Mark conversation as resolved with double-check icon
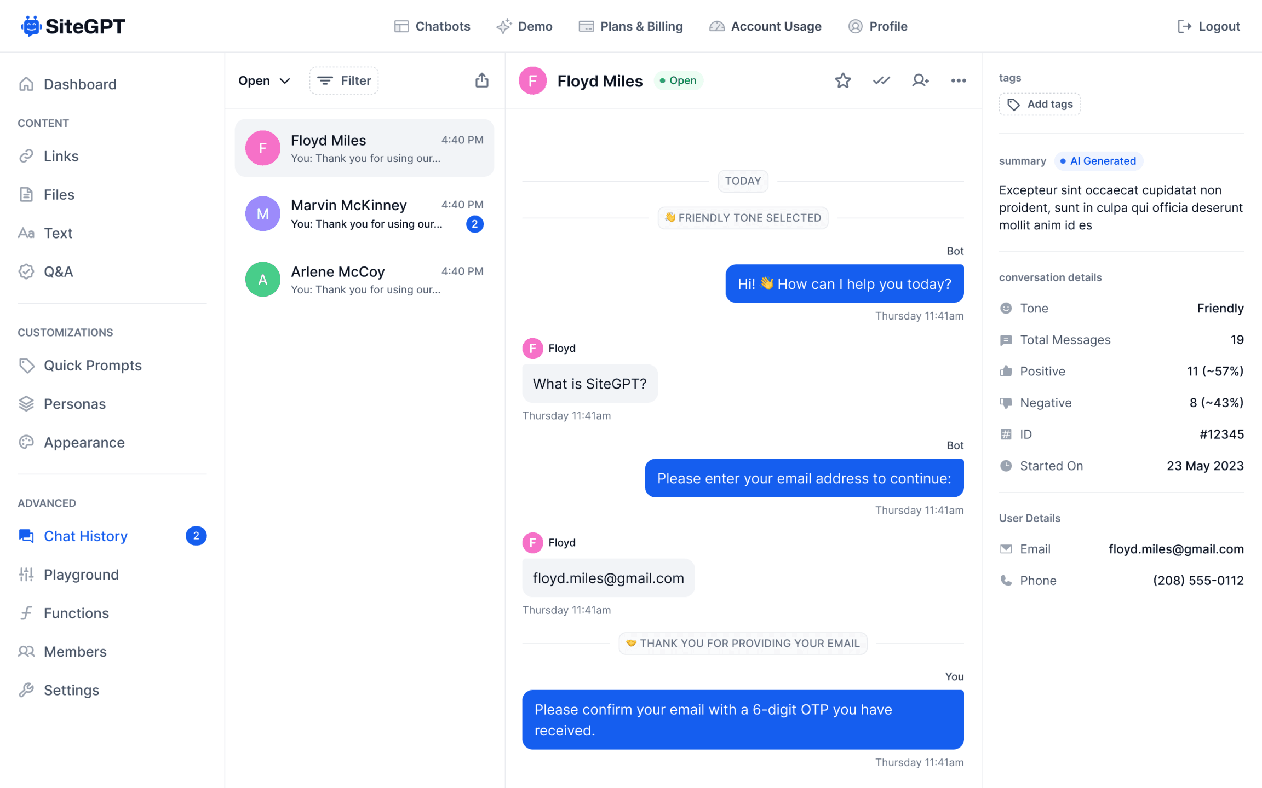Viewport: 1262px width, 788px height. [881, 80]
